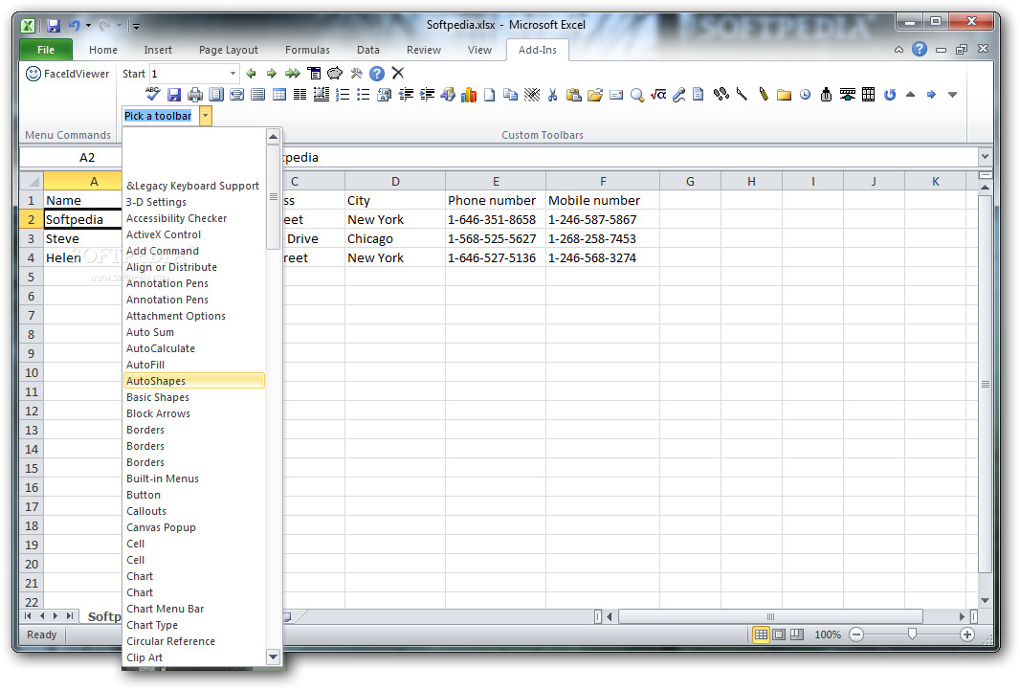1020x690 pixels.
Task: Click the scissors cut icon
Action: (552, 95)
